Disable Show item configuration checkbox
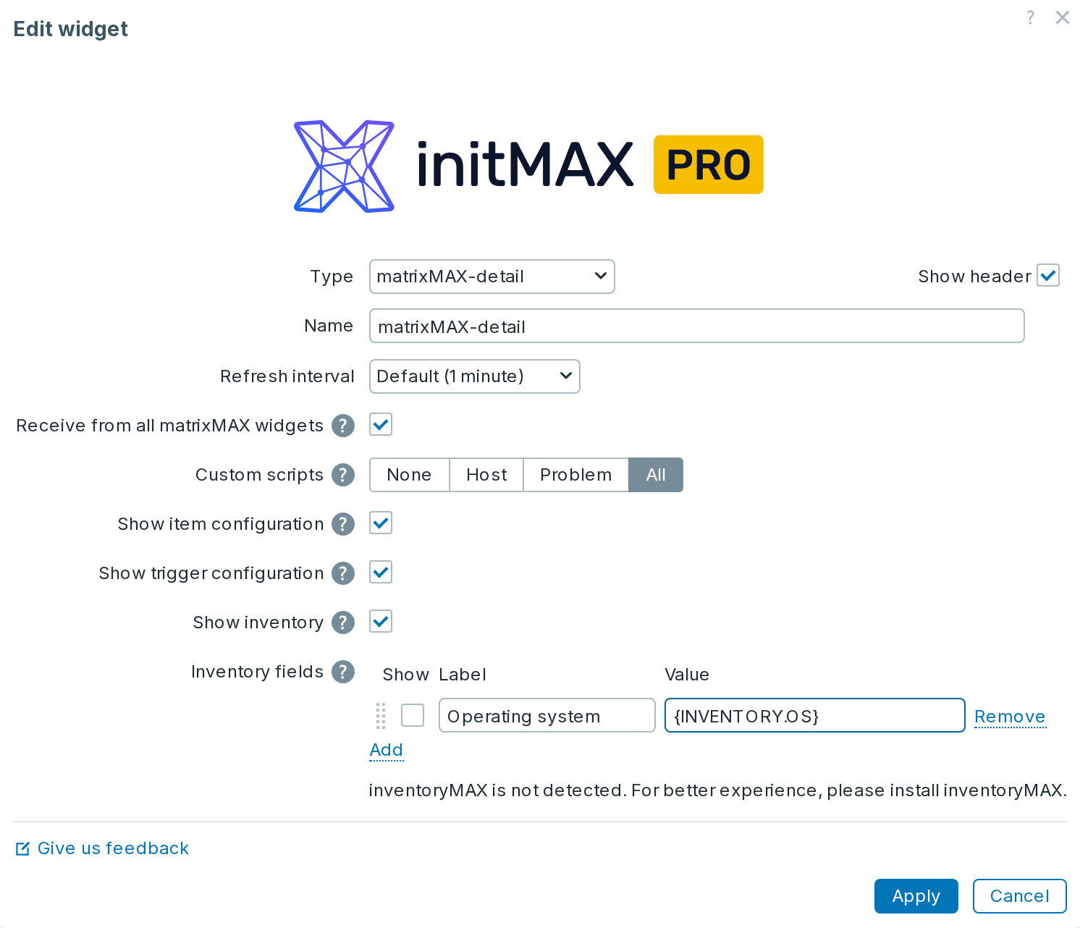This screenshot has width=1080, height=928. click(x=381, y=523)
